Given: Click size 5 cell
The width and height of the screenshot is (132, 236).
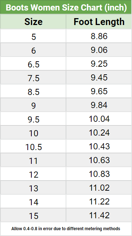Looking at the screenshot, I should click(33, 36).
